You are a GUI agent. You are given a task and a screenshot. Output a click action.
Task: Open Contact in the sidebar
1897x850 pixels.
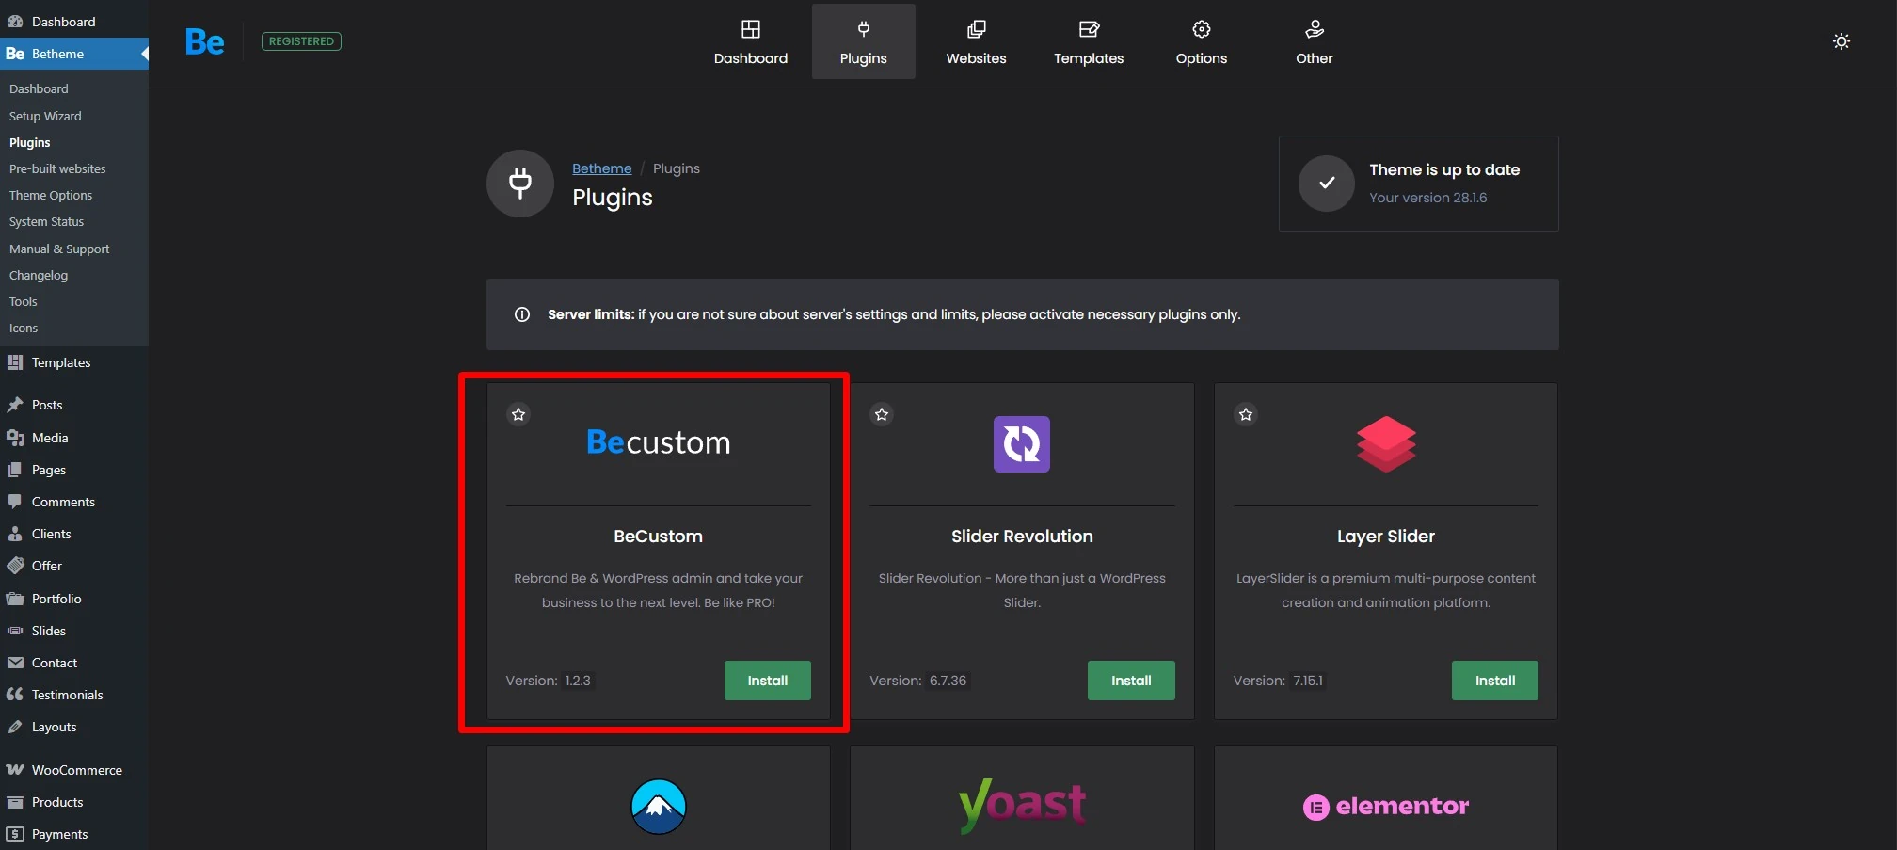click(x=74, y=663)
